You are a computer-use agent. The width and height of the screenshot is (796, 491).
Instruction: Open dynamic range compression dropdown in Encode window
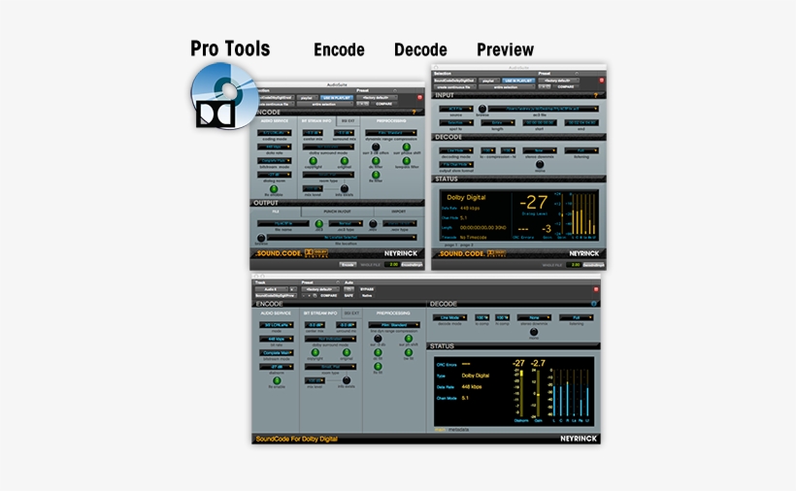[391, 133]
